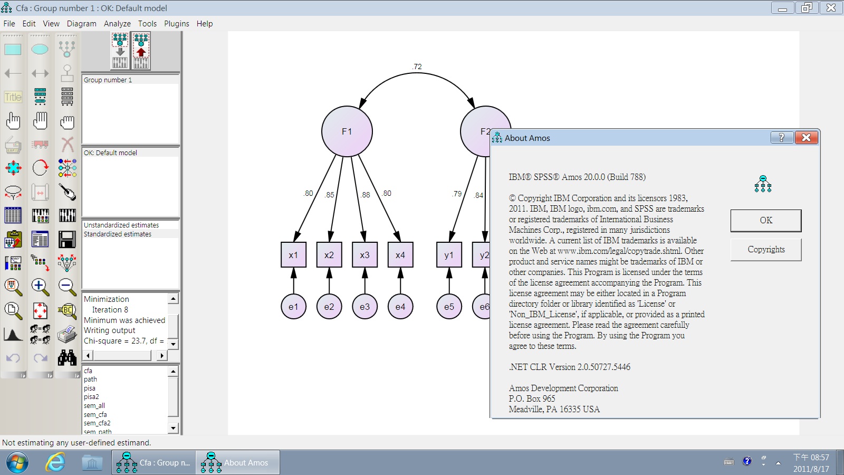Image resolution: width=844 pixels, height=475 pixels.
Task: Open the Diagram menu
Action: [x=82, y=24]
